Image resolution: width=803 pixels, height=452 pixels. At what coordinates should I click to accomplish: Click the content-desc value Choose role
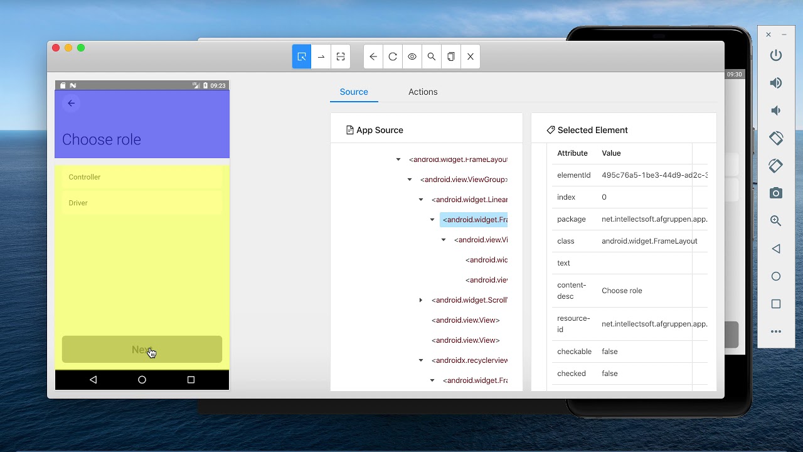tap(622, 291)
